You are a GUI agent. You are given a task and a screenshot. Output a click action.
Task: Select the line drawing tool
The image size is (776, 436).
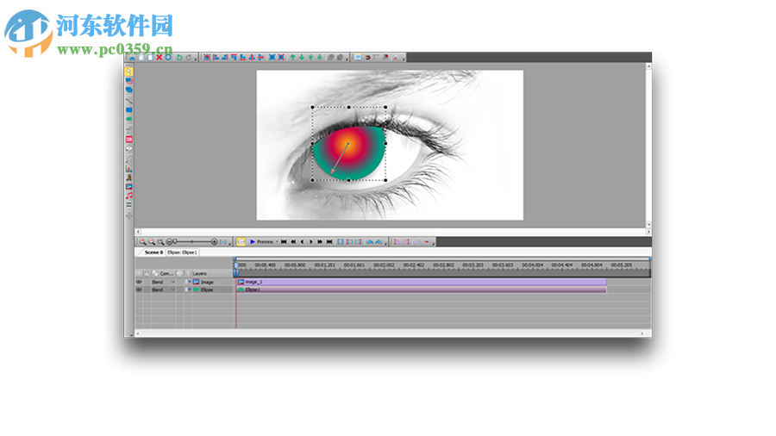pos(128,100)
